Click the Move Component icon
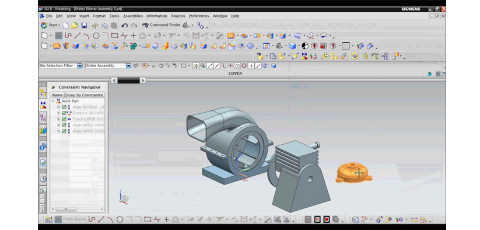This screenshot has width=480, height=230. (295, 57)
